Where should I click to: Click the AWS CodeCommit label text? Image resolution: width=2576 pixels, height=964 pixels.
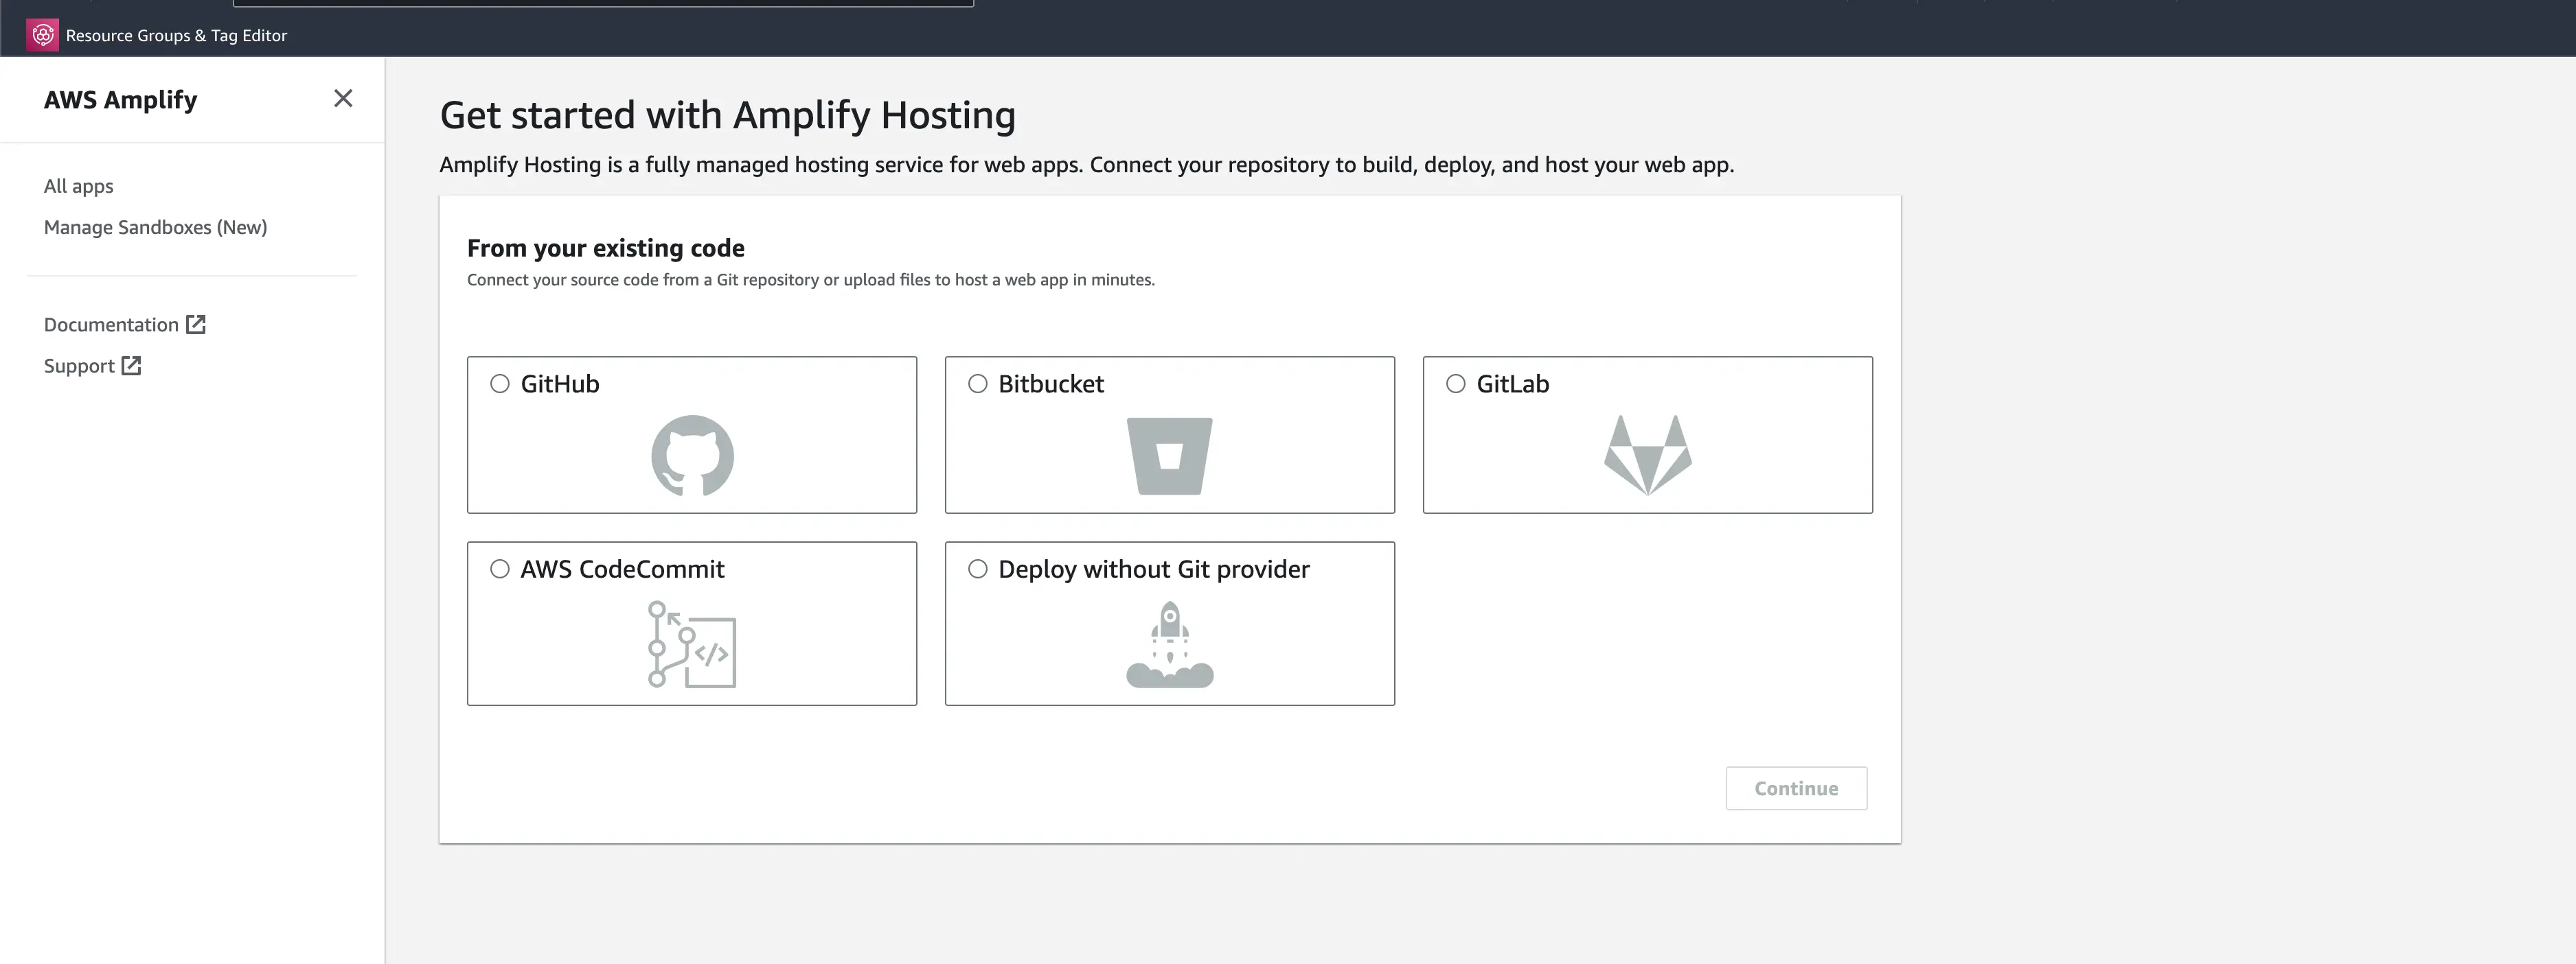622,568
